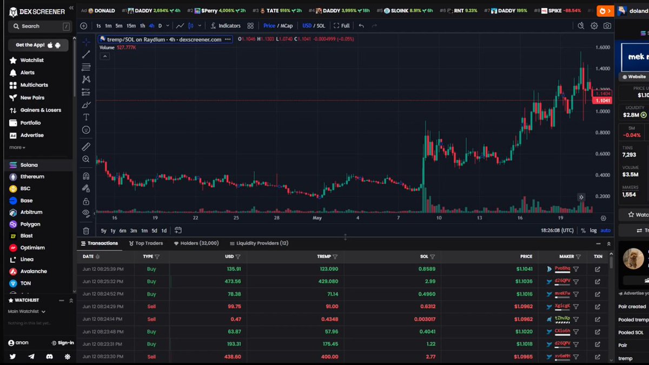This screenshot has width=649, height=365.
Task: Open transaction link for $1.1036 row
Action: point(598,281)
